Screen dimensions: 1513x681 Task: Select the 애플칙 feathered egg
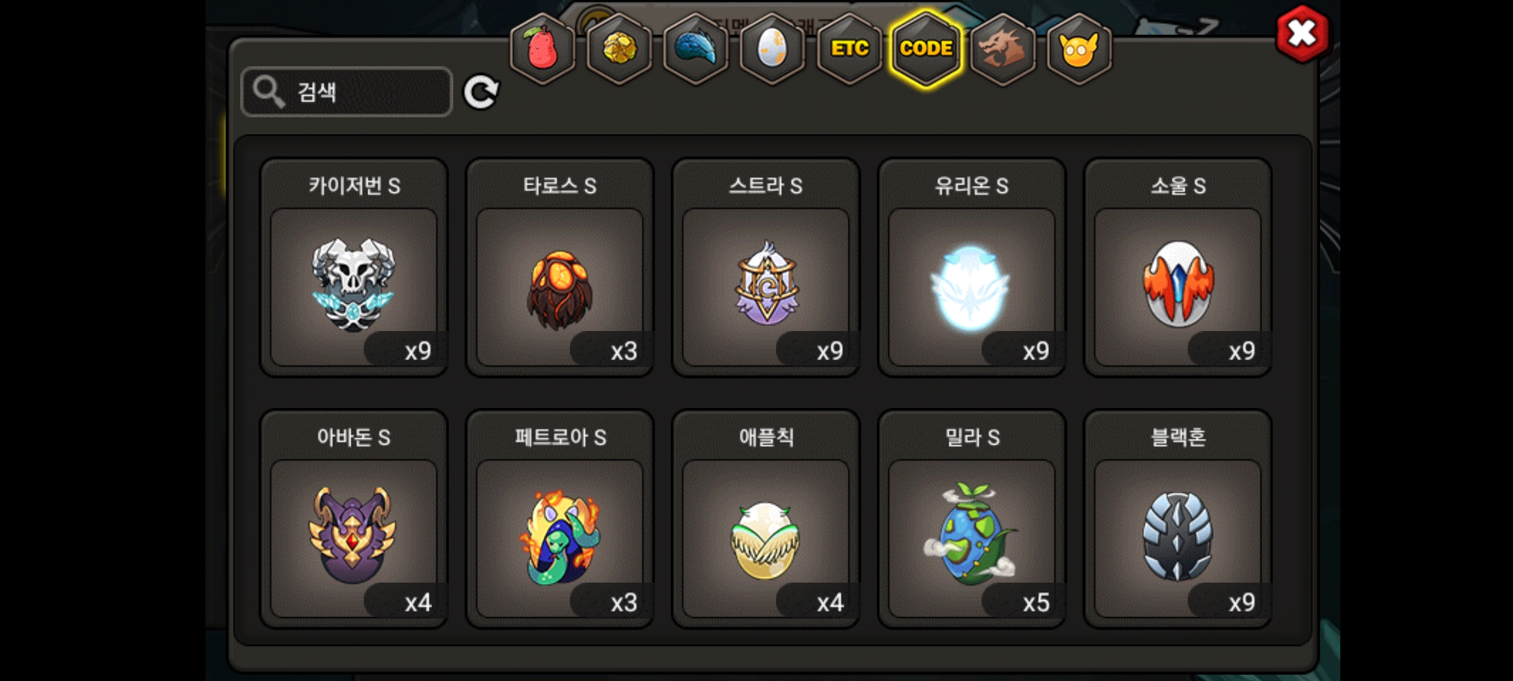(x=766, y=519)
